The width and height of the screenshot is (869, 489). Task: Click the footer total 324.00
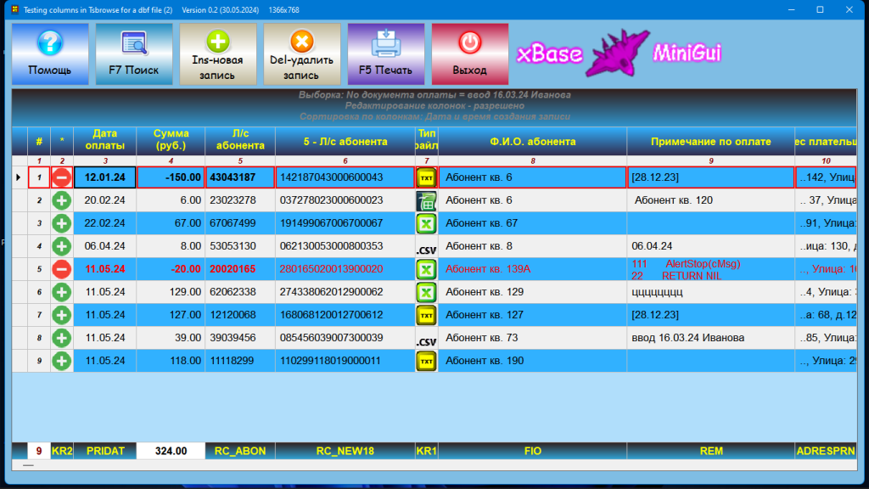(x=171, y=451)
